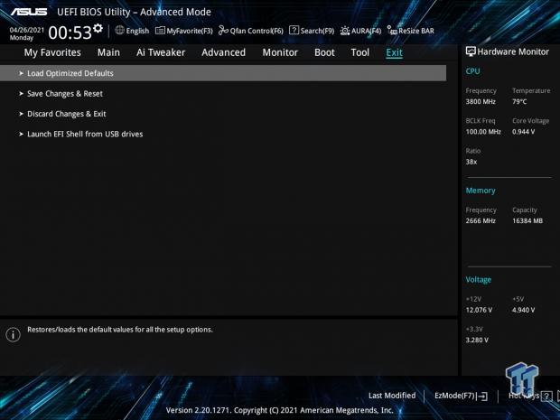This screenshot has height=420, width=560.
Task: Switch to the Main tab
Action: coord(108,52)
